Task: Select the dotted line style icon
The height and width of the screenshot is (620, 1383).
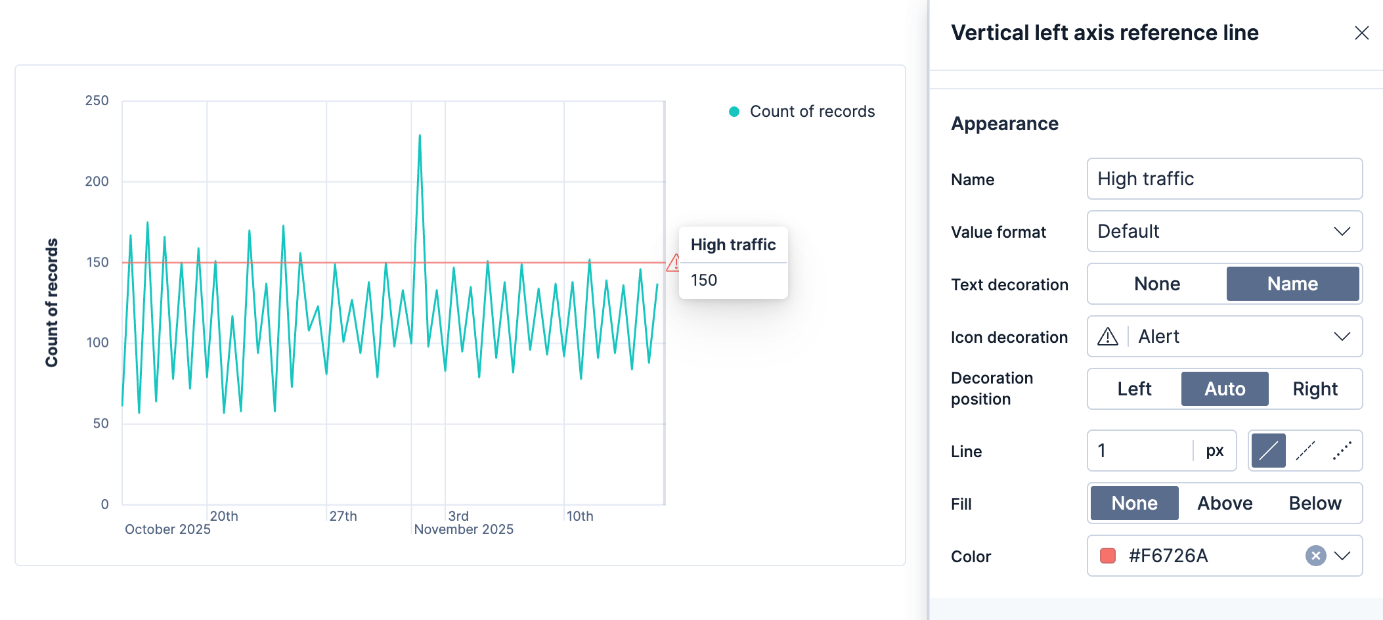Action: click(1343, 451)
